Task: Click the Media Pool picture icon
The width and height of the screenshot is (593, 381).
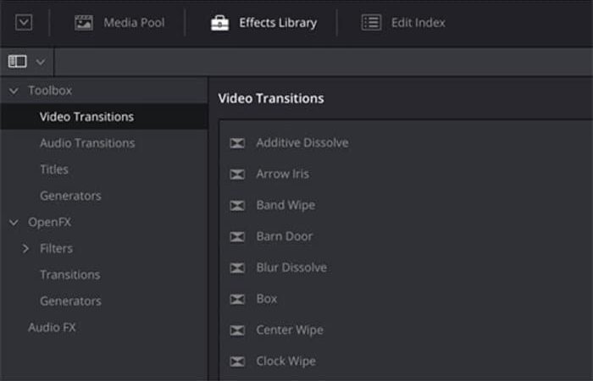Action: tap(83, 23)
